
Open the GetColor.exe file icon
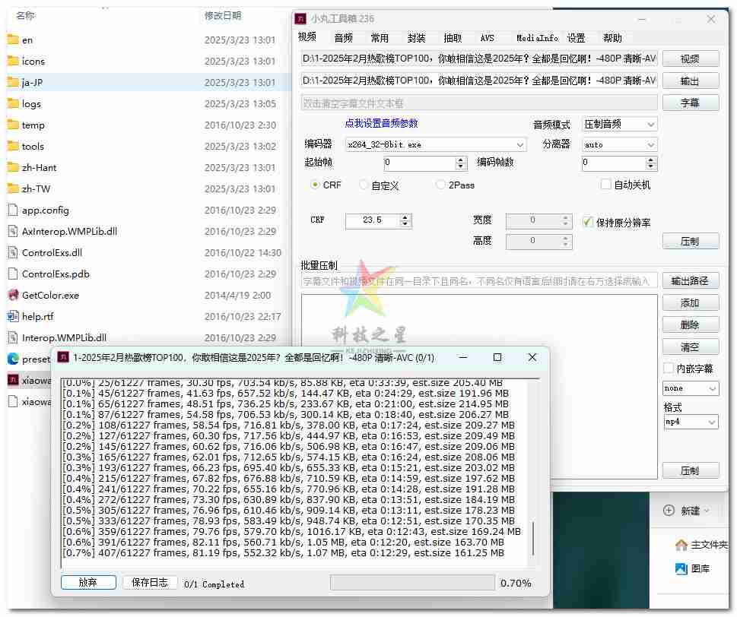tap(13, 295)
